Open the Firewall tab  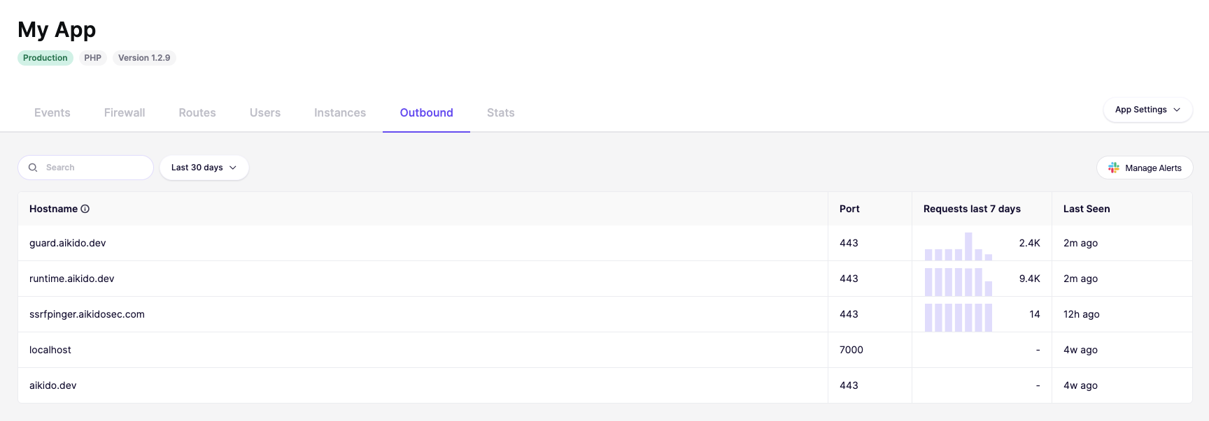[x=125, y=112]
